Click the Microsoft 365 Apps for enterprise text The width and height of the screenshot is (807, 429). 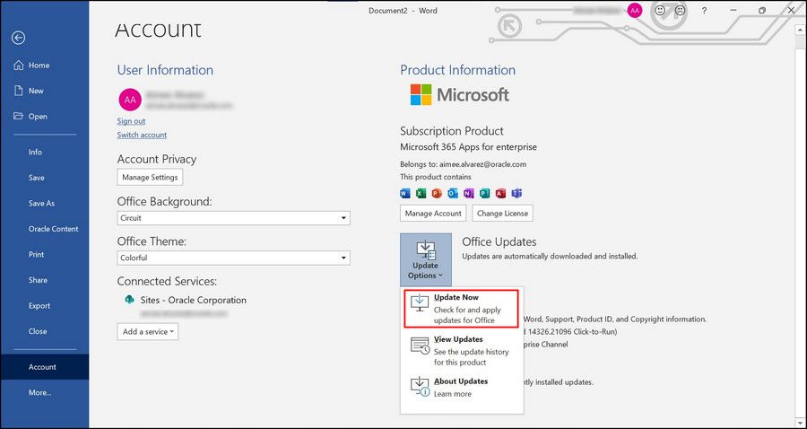point(468,147)
